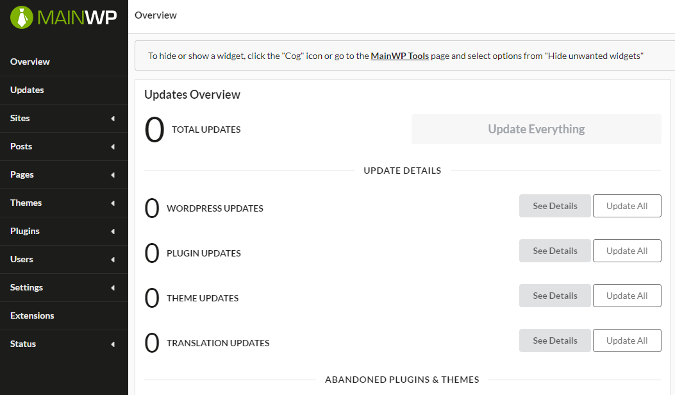Open the Extensions page

(x=32, y=315)
